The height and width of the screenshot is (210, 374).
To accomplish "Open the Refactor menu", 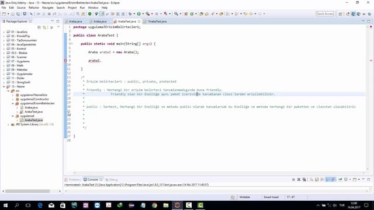I will click(x=34, y=8).
